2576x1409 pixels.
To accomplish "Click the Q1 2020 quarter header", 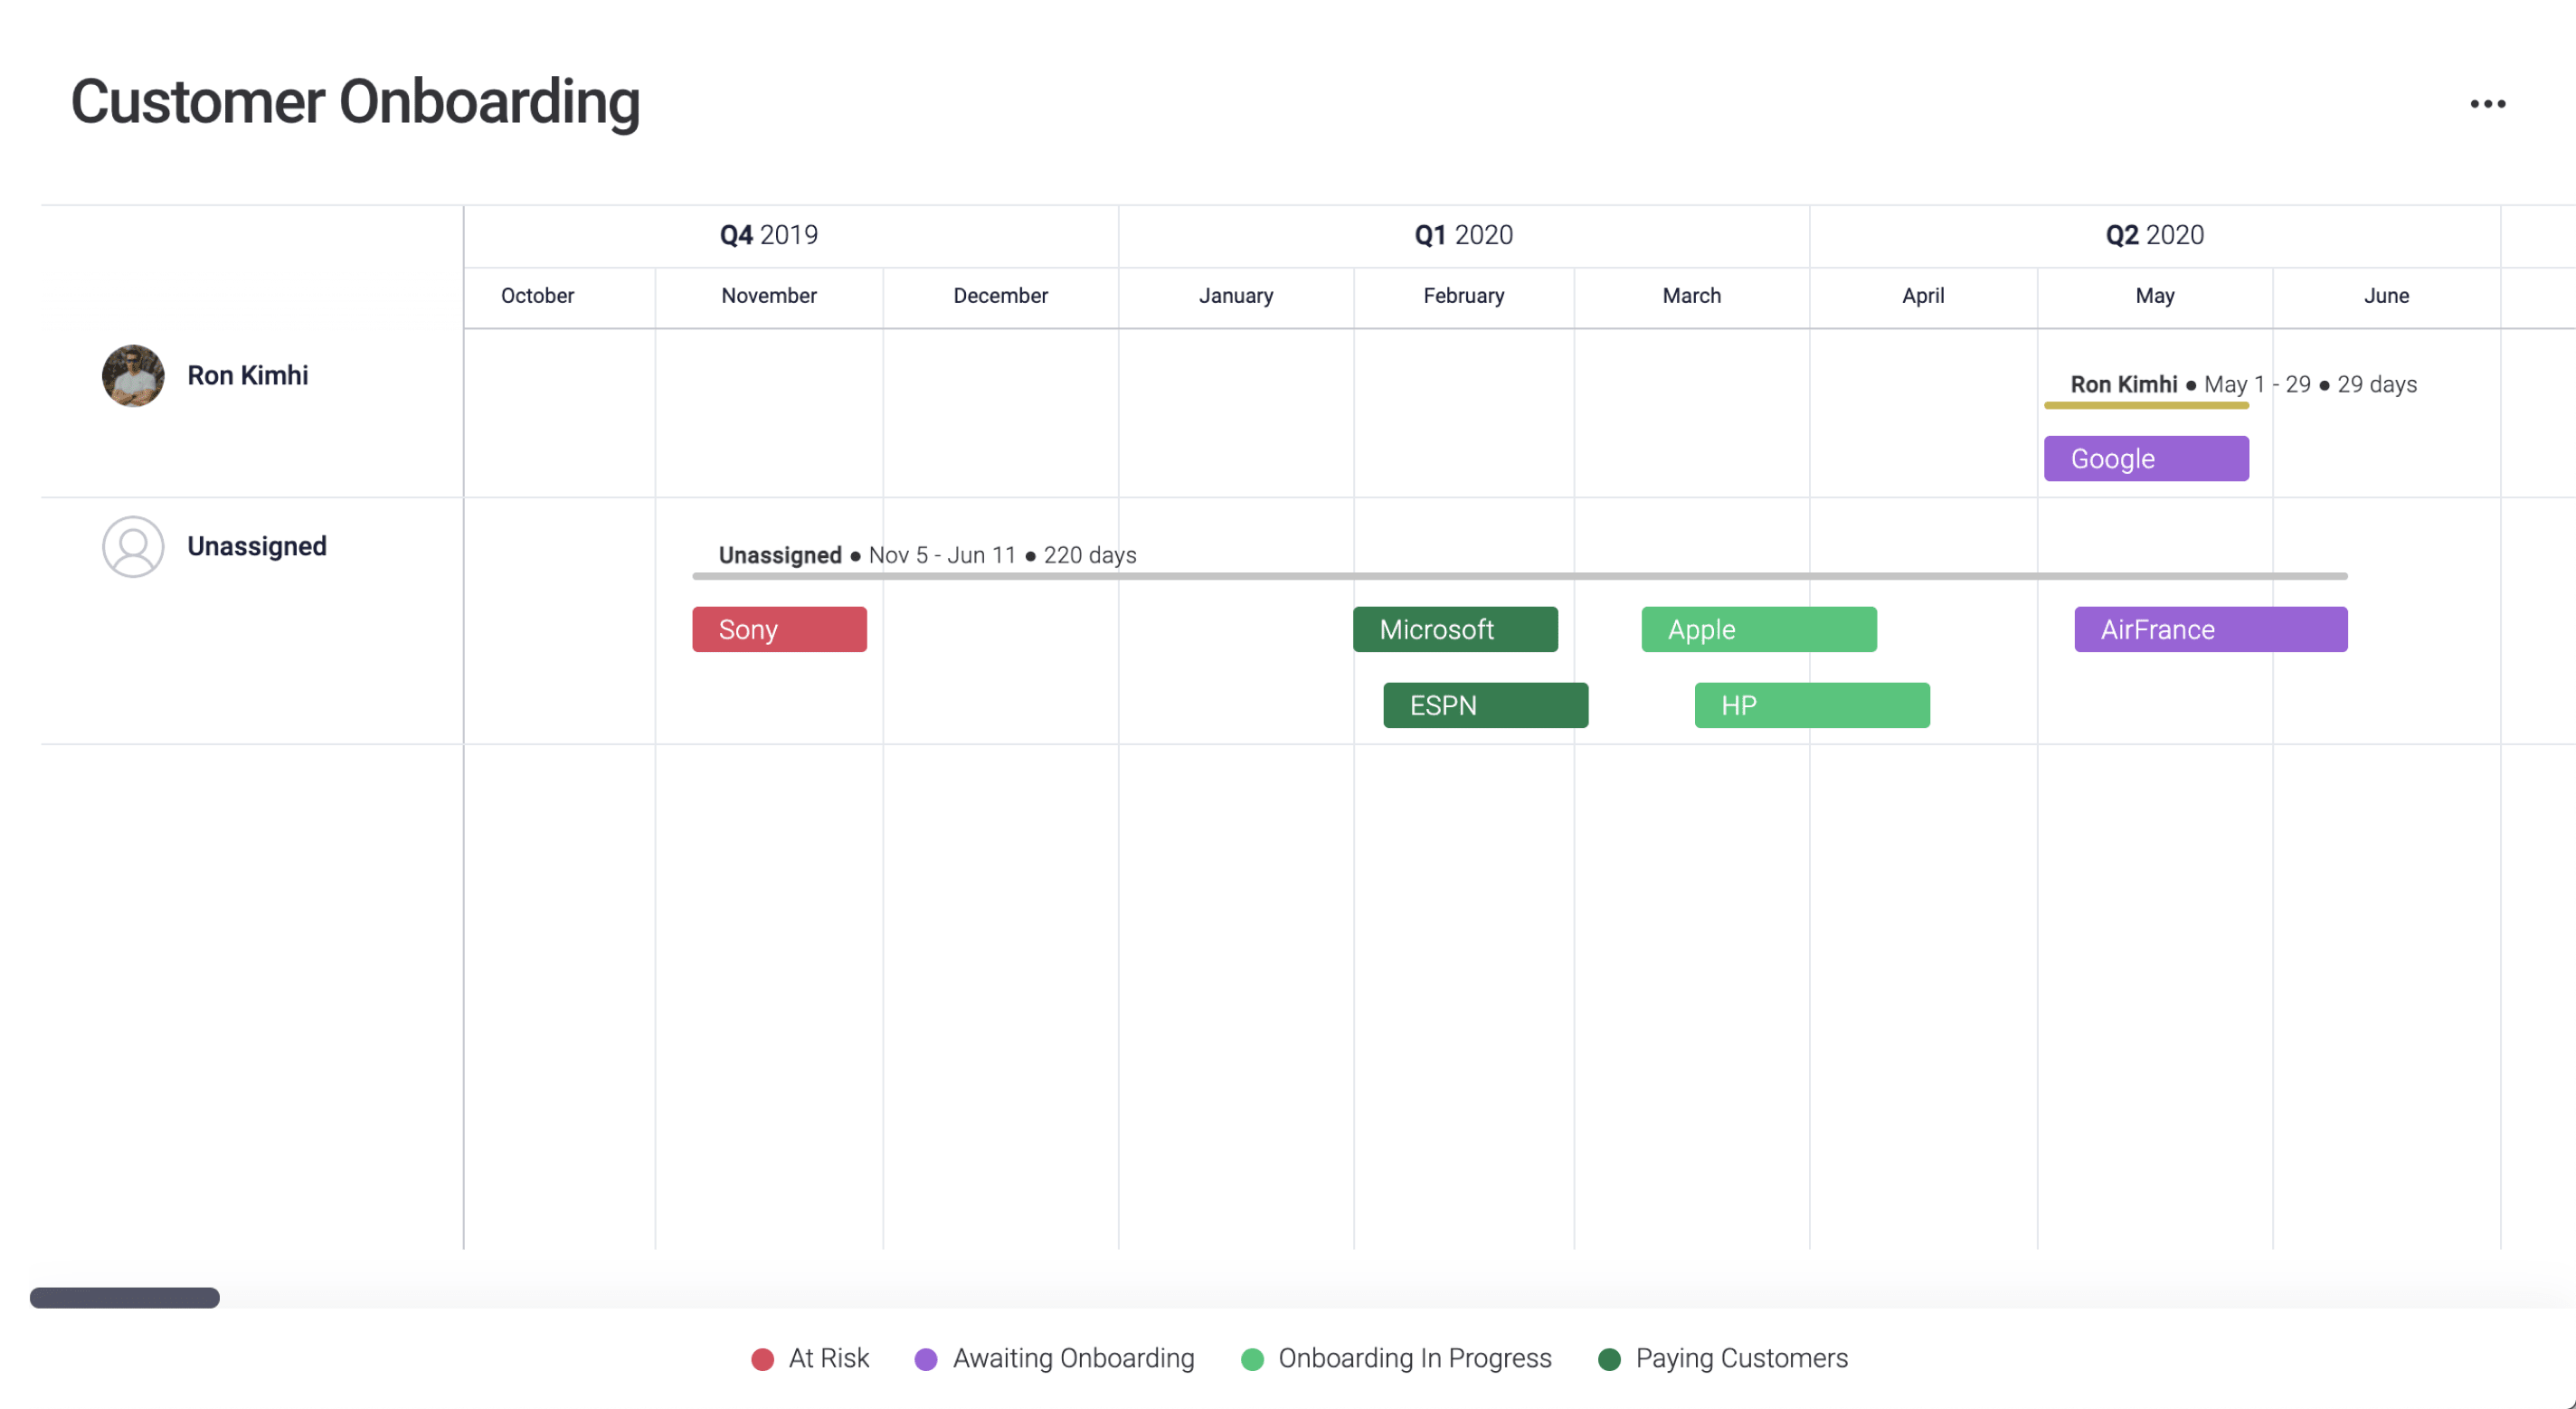I will (1463, 235).
